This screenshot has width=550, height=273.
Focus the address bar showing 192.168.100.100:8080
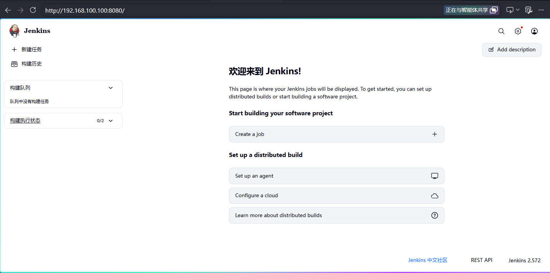[242, 10]
